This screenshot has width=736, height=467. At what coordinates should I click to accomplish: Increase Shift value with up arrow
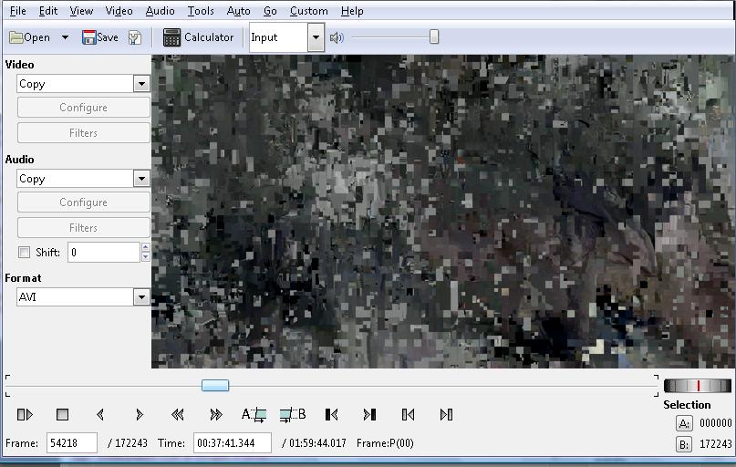pos(146,247)
